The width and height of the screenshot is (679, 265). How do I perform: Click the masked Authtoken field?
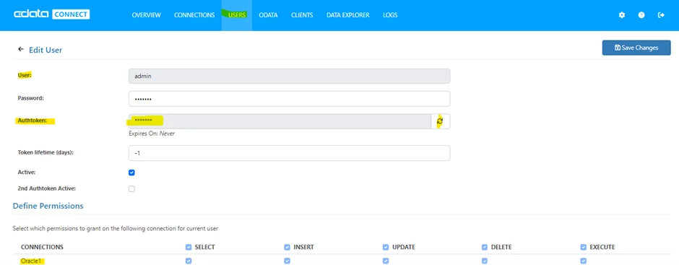[x=280, y=121]
